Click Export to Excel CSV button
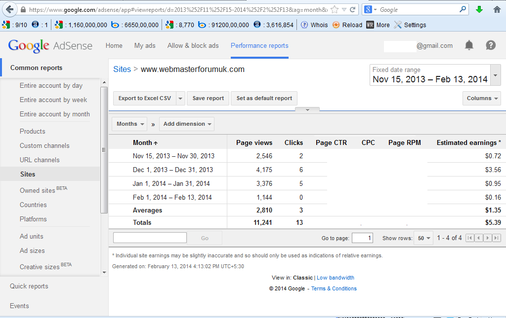Screen dimensions: 506x318 click(x=145, y=98)
